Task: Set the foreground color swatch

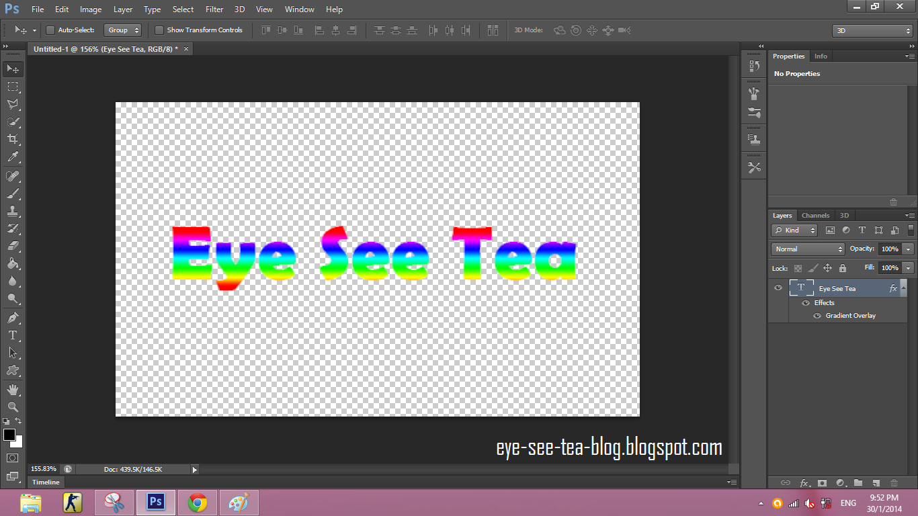Action: tap(9, 435)
